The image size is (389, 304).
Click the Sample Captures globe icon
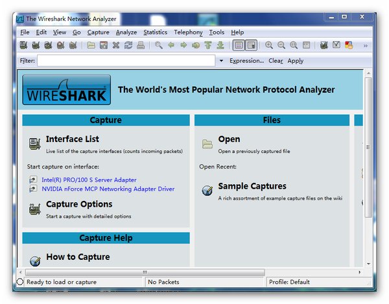point(207,191)
